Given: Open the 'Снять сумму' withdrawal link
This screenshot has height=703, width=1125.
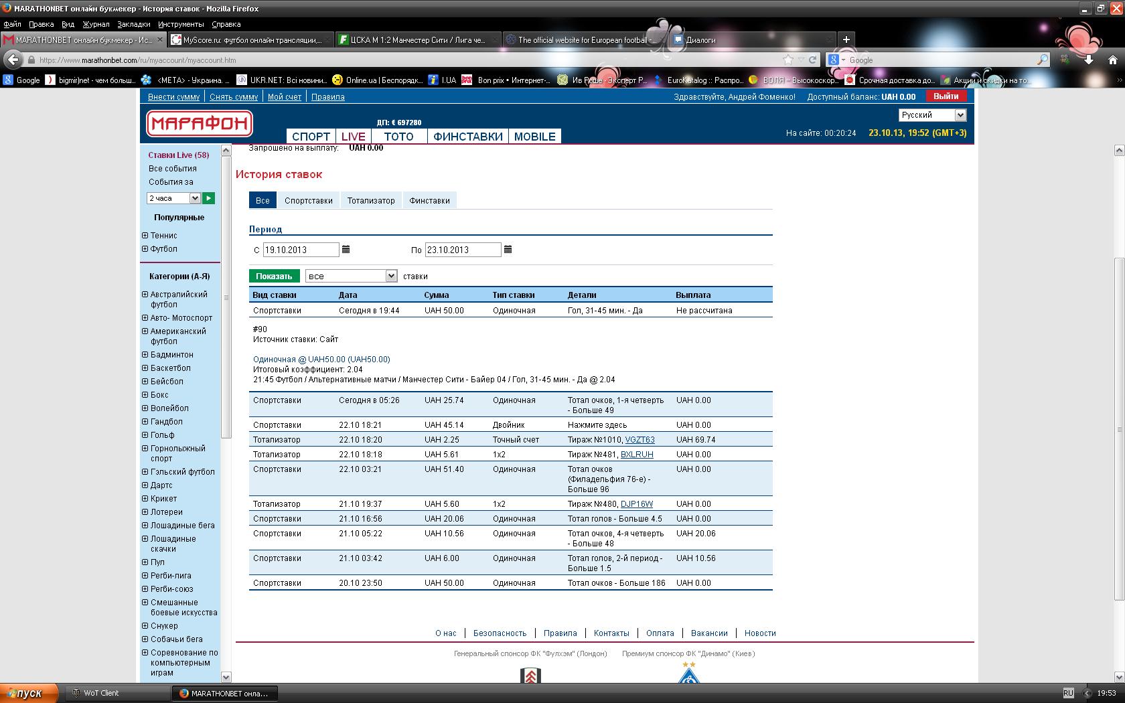Looking at the screenshot, I should [x=234, y=97].
